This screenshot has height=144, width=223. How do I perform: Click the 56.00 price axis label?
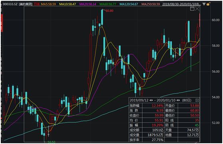tap(216, 72)
